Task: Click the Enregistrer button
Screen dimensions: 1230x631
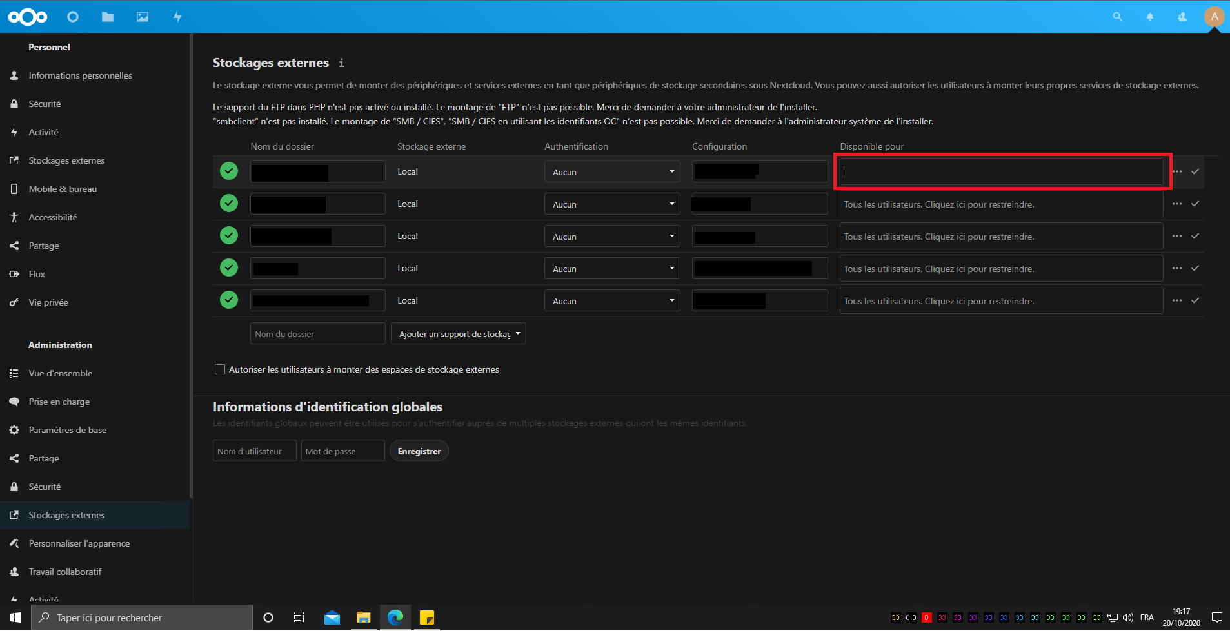Action: pos(419,451)
